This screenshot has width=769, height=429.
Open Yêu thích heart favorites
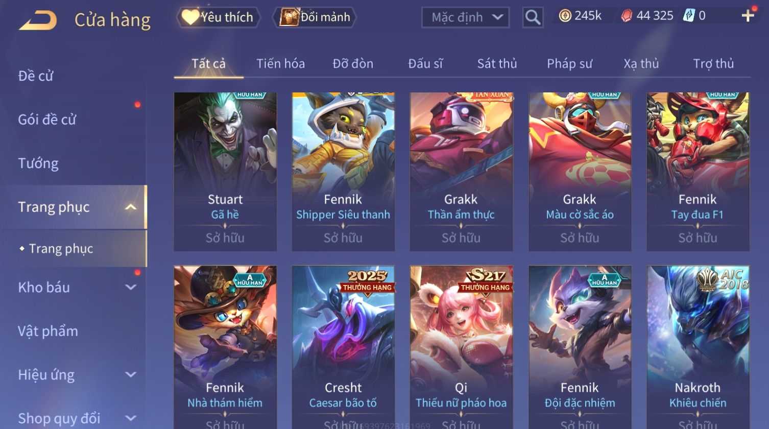[218, 17]
